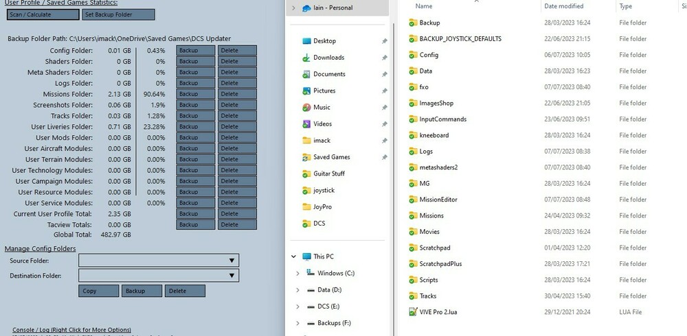Select the This PC computer icon
The height and width of the screenshot is (336, 687).
tap(306, 257)
